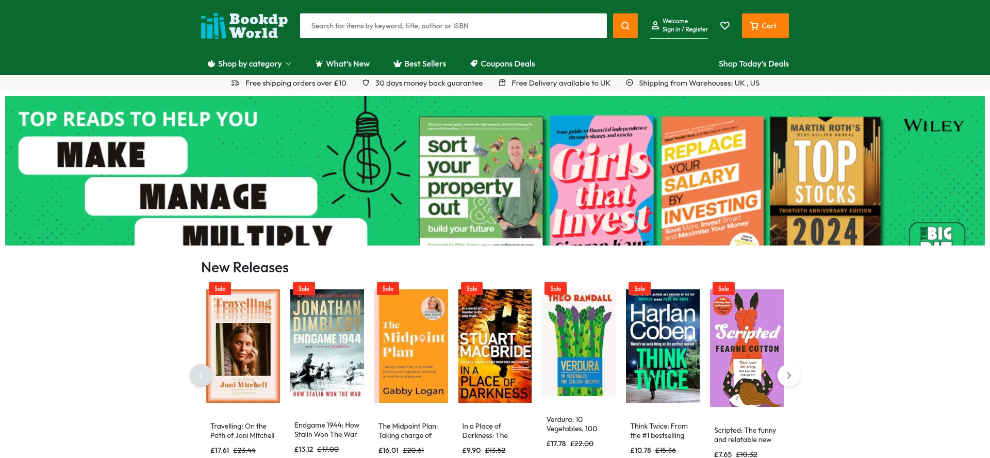Image resolution: width=990 pixels, height=458 pixels.
Task: Click price £9.90 for In a Place of Darkness
Action: [x=471, y=450]
